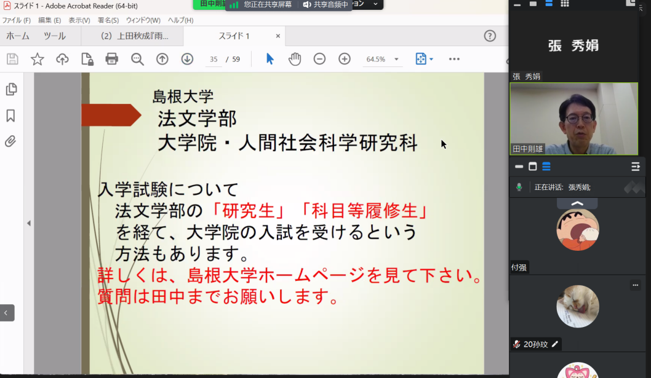The width and height of the screenshot is (651, 378).
Task: Open the find text magnifier tool
Action: 137,59
